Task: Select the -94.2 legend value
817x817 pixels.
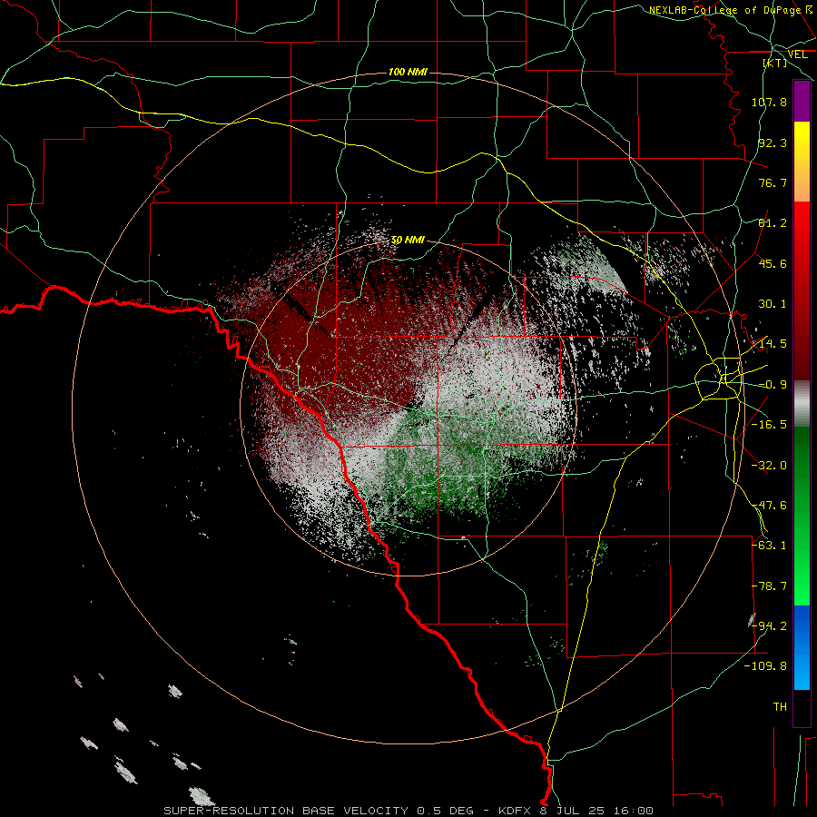Action: pos(769,626)
